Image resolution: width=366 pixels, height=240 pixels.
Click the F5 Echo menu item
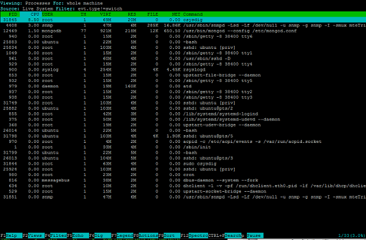pyautogui.click(x=77, y=235)
